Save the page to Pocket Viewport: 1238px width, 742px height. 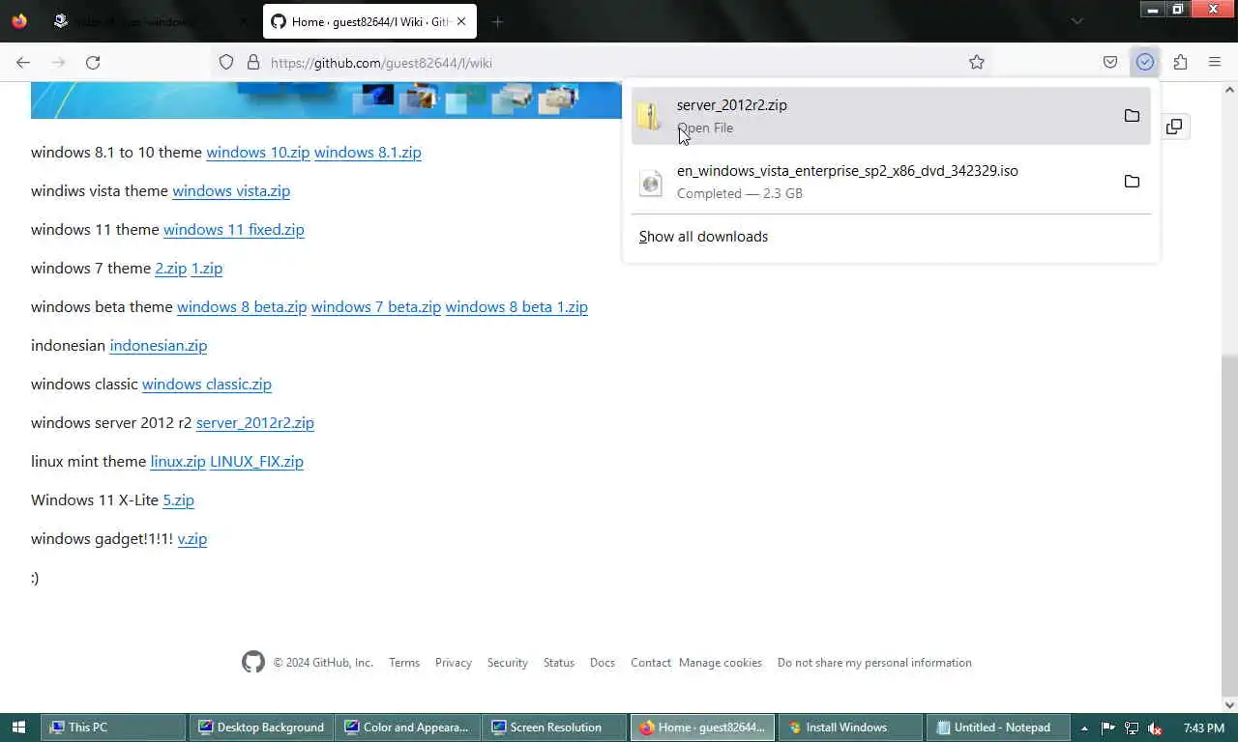point(1110,62)
